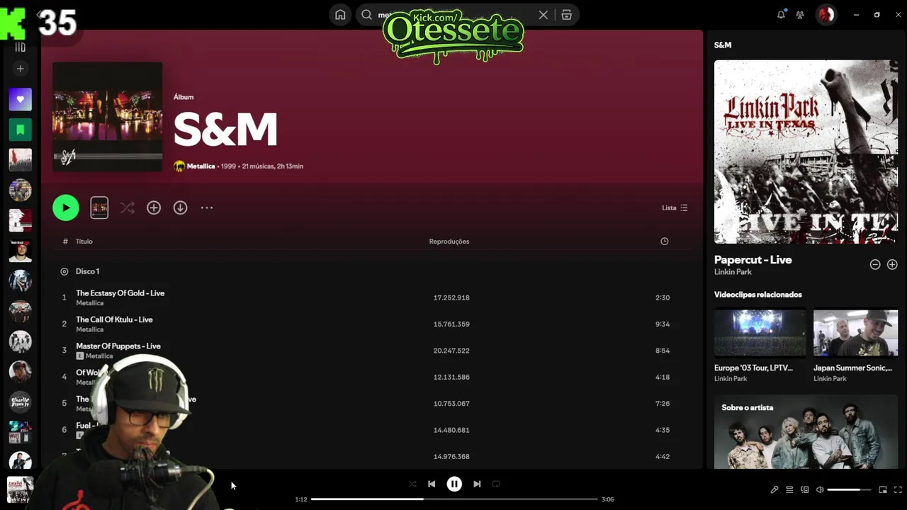Add Papercut to library with plus icon
The image size is (907, 510).
(892, 264)
